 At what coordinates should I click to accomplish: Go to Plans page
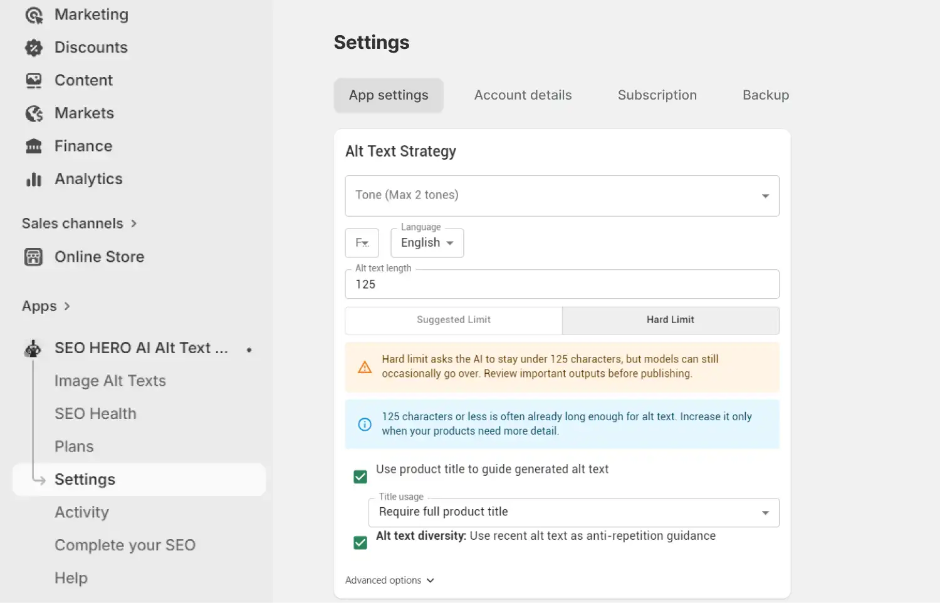click(x=74, y=447)
